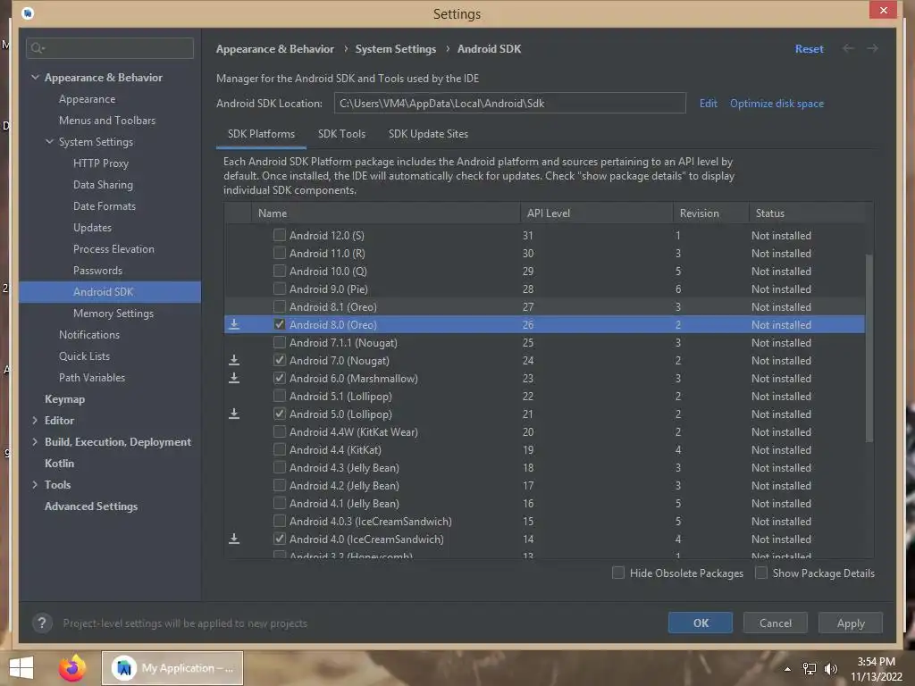This screenshot has height=686, width=915.
Task: Check Android 12.0 (S) checkbox
Action: (x=280, y=235)
